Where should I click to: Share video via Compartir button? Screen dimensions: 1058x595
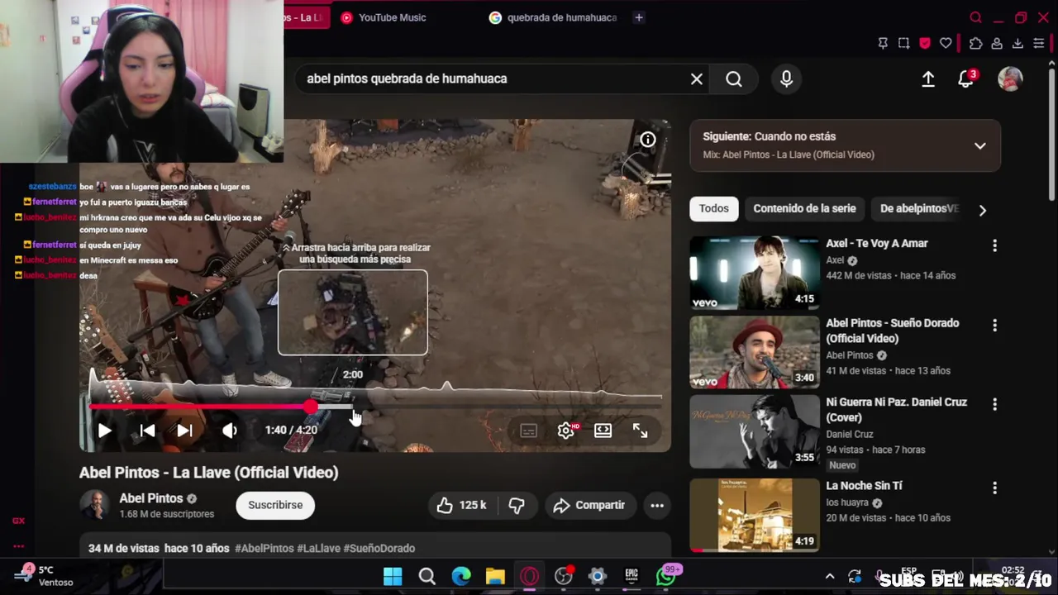589,505
